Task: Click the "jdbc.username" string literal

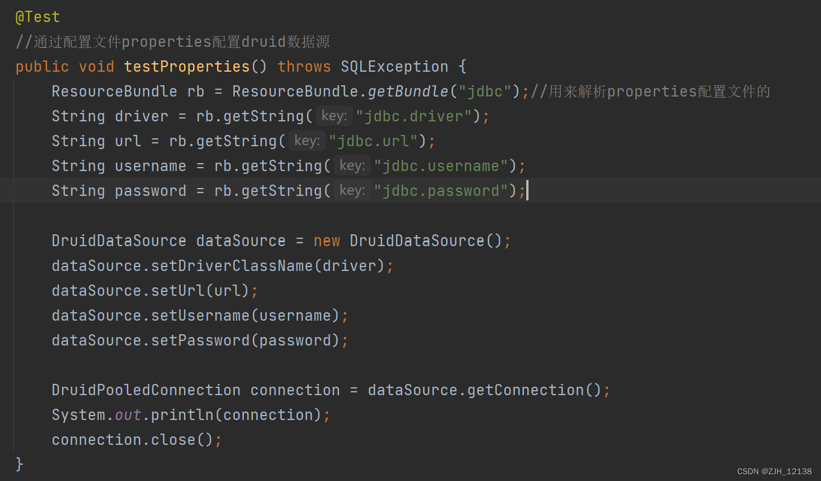Action: (x=441, y=166)
